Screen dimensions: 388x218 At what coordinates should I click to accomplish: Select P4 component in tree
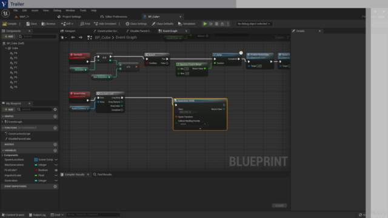pos(15,53)
